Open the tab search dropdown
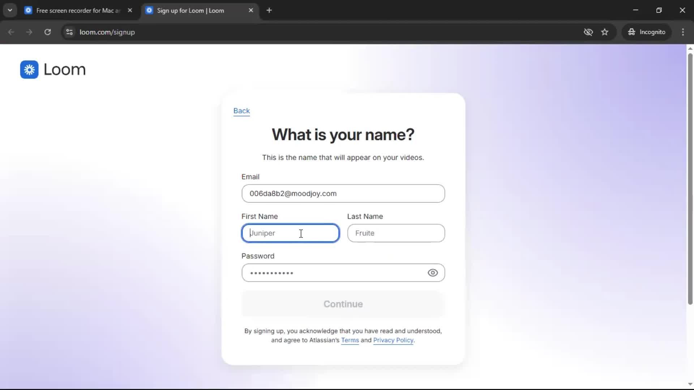 10,10
